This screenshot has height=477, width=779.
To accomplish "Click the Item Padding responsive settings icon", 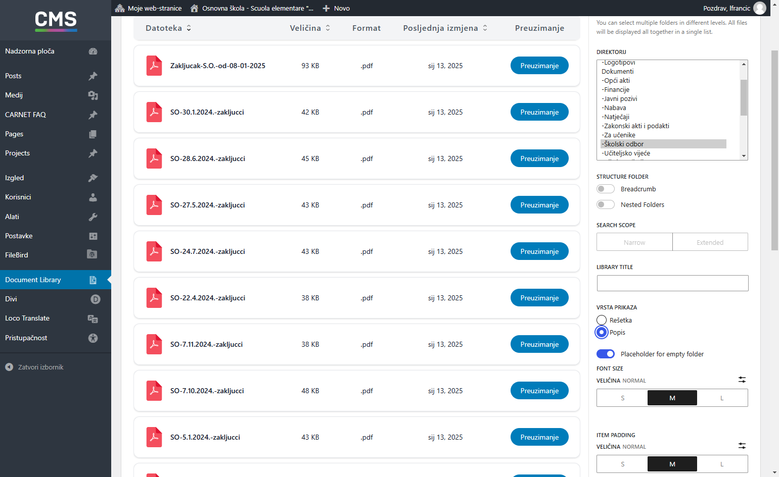I will click(x=742, y=446).
